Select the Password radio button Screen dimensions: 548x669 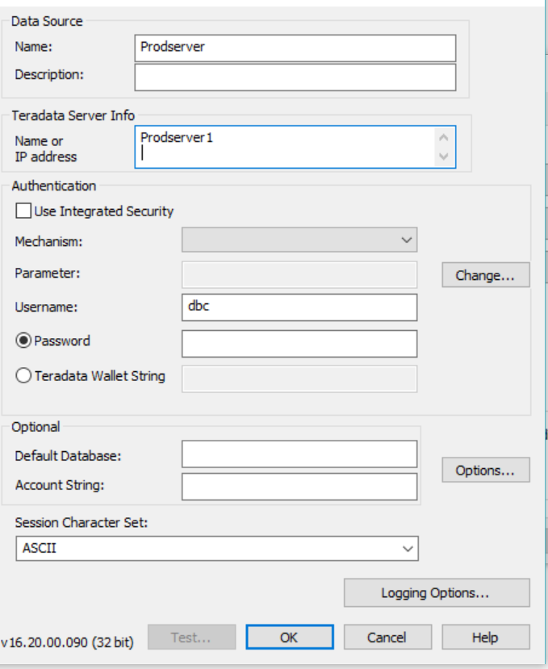click(x=23, y=341)
